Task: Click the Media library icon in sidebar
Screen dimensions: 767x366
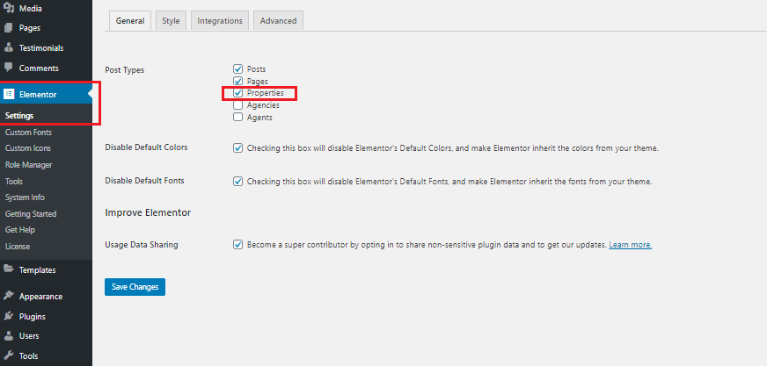Action: point(8,8)
